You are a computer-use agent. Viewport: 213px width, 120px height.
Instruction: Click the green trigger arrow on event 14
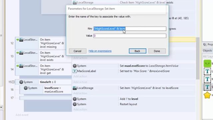pos(18,66)
